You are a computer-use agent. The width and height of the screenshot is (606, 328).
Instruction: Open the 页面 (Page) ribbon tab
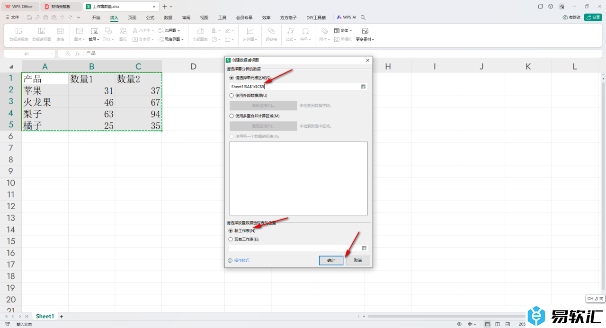(132, 18)
